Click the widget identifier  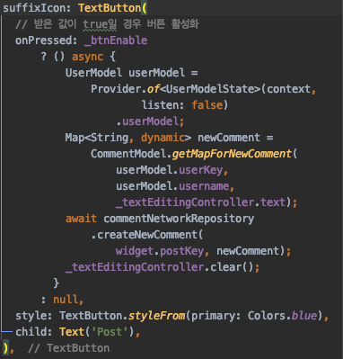135,251
